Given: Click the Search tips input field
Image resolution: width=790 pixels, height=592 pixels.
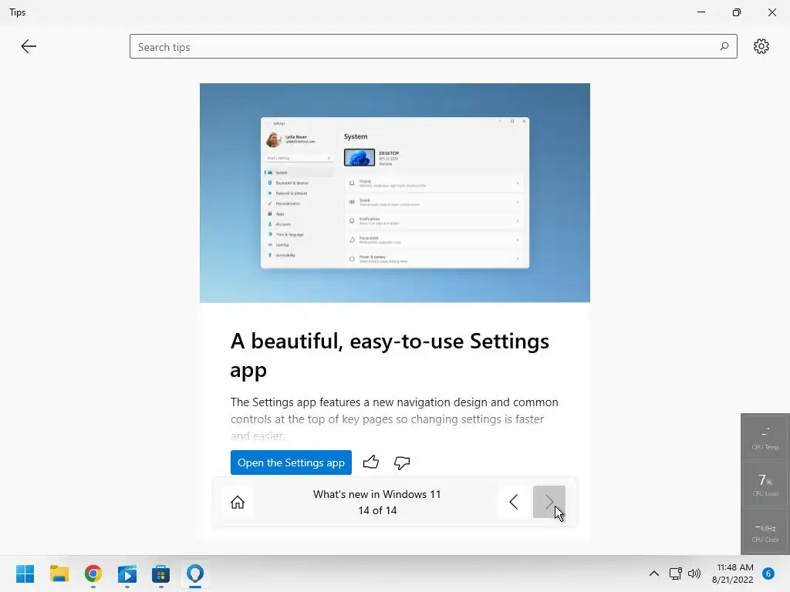Looking at the screenshot, I should click(x=434, y=46).
